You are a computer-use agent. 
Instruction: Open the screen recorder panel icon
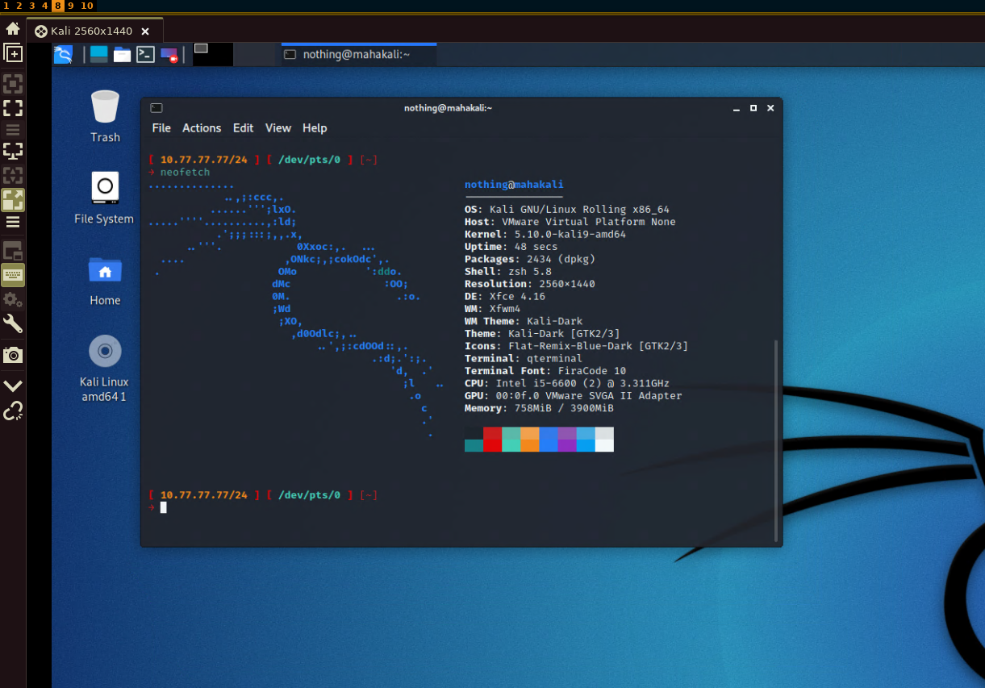169,55
